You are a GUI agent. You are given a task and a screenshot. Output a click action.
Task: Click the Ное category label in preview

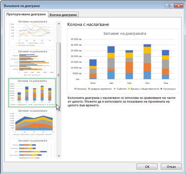166,83
